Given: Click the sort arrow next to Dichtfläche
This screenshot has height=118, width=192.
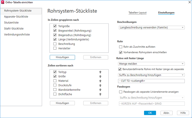Looking at the screenshot, I should coord(100,94).
